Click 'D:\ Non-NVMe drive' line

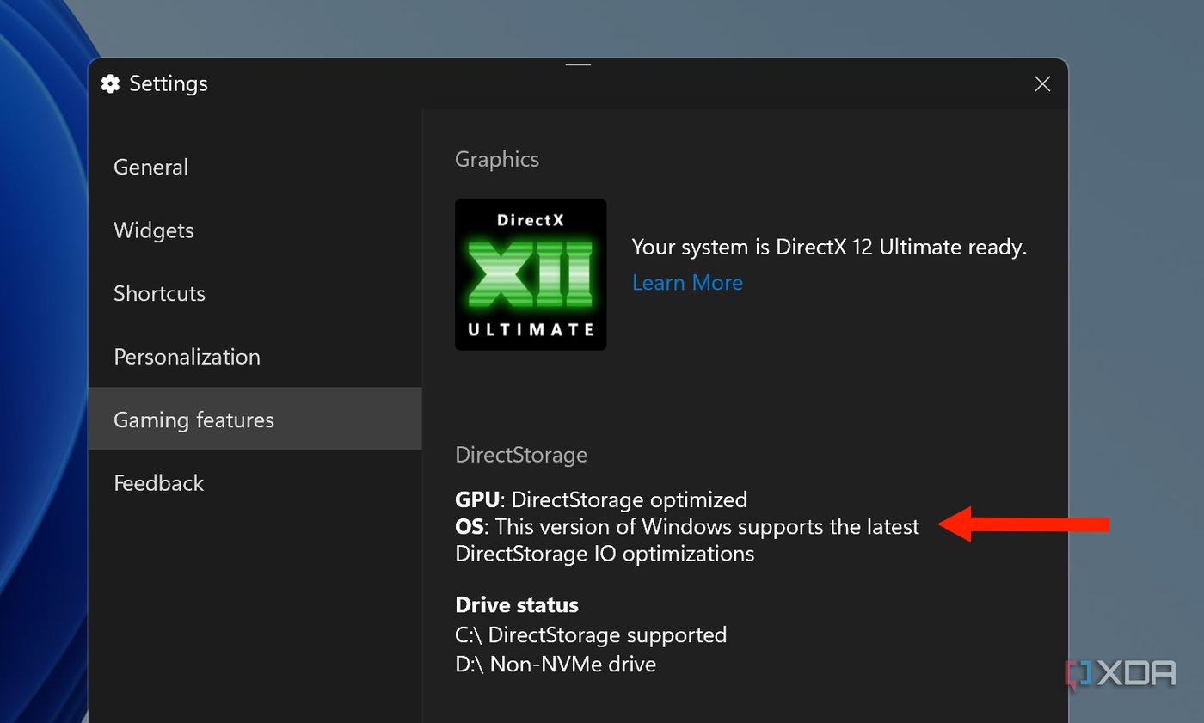click(x=556, y=664)
